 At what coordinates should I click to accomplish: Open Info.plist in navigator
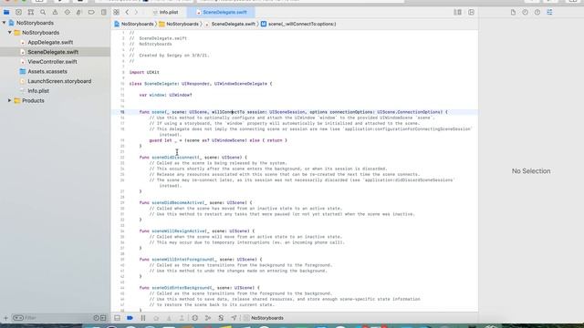pos(38,91)
